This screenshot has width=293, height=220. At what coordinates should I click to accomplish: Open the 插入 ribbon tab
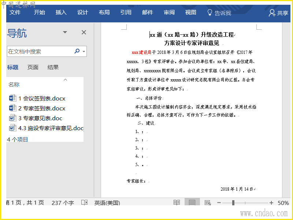[x=61, y=12]
